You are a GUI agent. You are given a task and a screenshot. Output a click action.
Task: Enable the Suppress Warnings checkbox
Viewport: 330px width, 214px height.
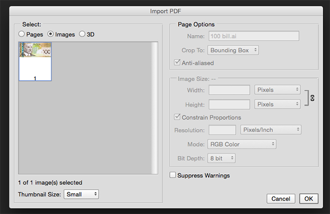coord(173,175)
